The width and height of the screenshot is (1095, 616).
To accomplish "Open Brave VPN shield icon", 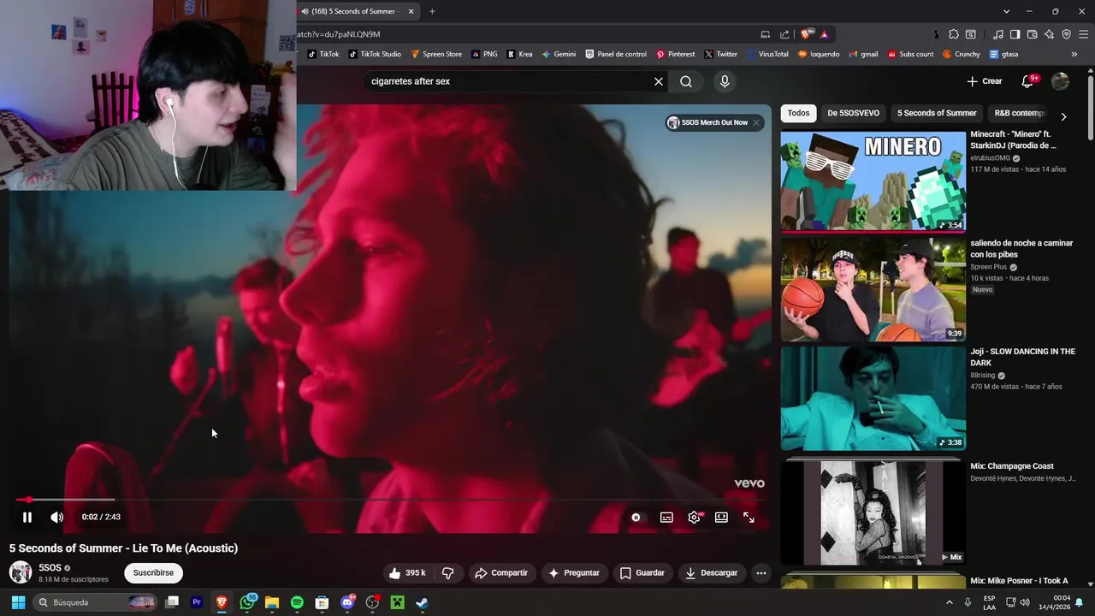I will coord(1066,34).
